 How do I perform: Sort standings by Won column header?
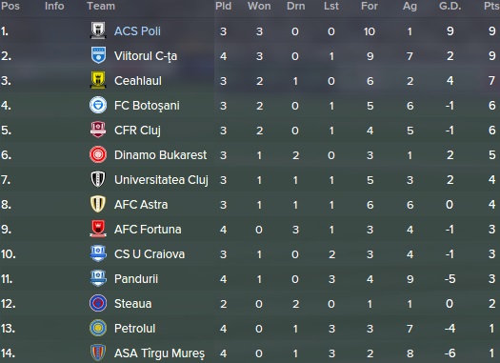(259, 6)
